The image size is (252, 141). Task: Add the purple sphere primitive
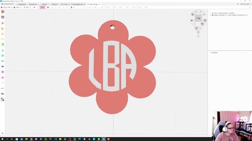coord(3,72)
